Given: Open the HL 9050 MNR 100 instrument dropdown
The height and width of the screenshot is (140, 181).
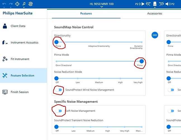Looking at the screenshot, I should (102, 5).
